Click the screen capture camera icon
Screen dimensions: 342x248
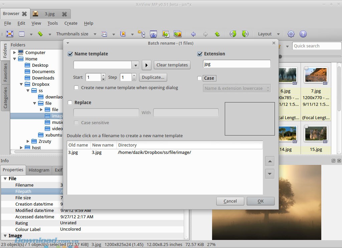pyautogui.click(x=153, y=34)
